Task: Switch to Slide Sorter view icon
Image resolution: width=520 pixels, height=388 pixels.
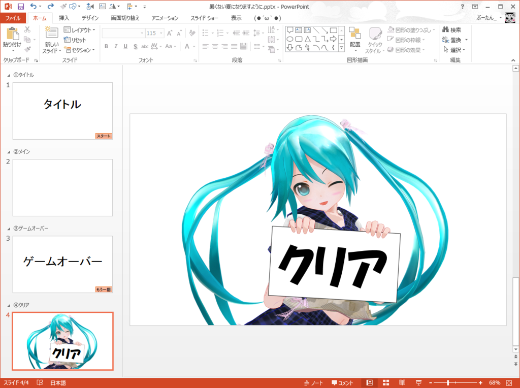Action: point(386,383)
